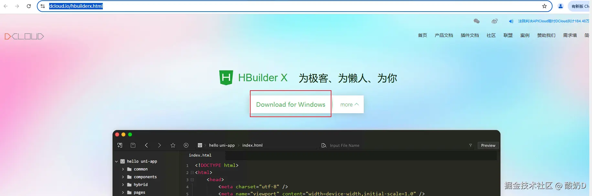Reload the page with refresh icon
Viewport: 592px width, 196px height.
coord(29,6)
